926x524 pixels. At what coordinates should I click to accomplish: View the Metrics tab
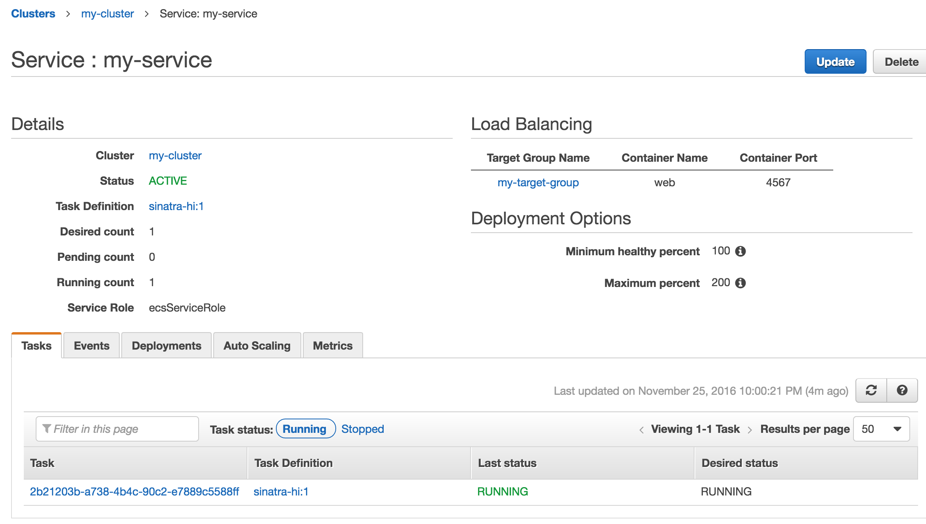coord(333,346)
